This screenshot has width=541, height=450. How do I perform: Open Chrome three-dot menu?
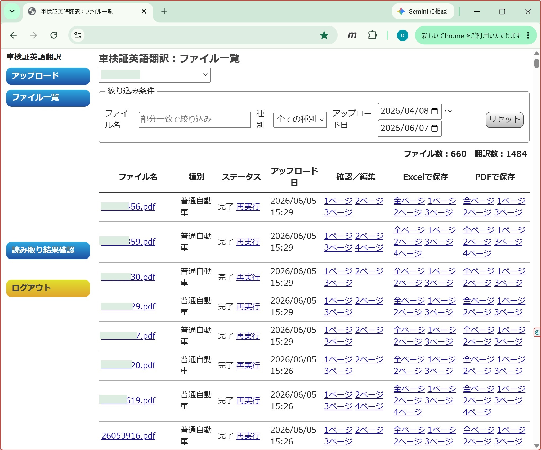coord(528,35)
